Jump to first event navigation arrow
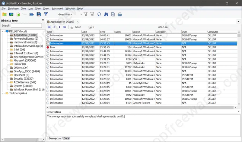The height and width of the screenshot is (142, 242). [x=49, y=27]
